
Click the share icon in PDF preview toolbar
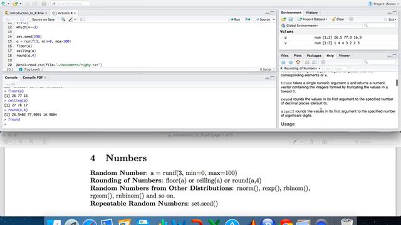(44, 142)
